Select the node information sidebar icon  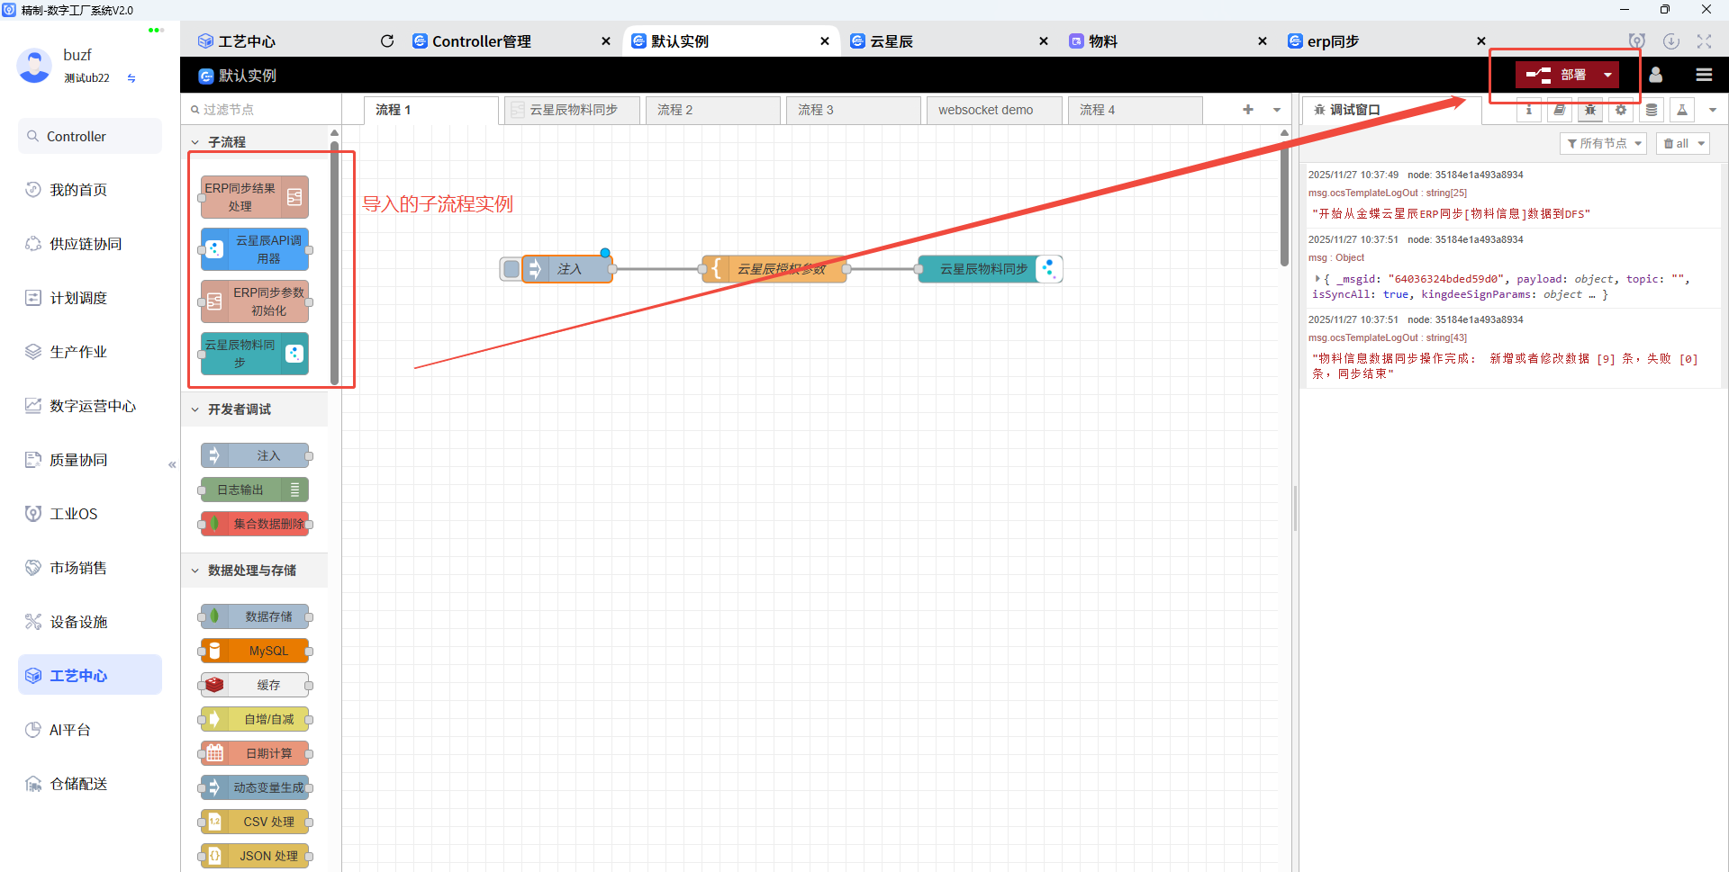(x=1528, y=110)
